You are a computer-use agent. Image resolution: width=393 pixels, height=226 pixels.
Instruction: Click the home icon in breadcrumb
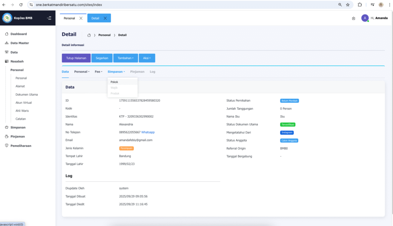89,35
